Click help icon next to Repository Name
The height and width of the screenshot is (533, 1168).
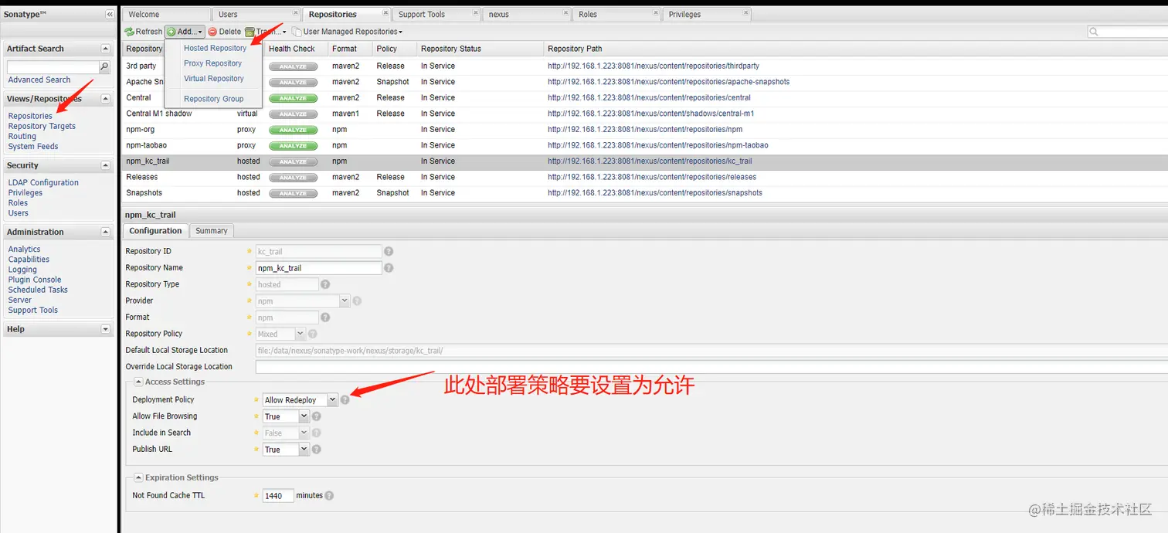pos(389,268)
